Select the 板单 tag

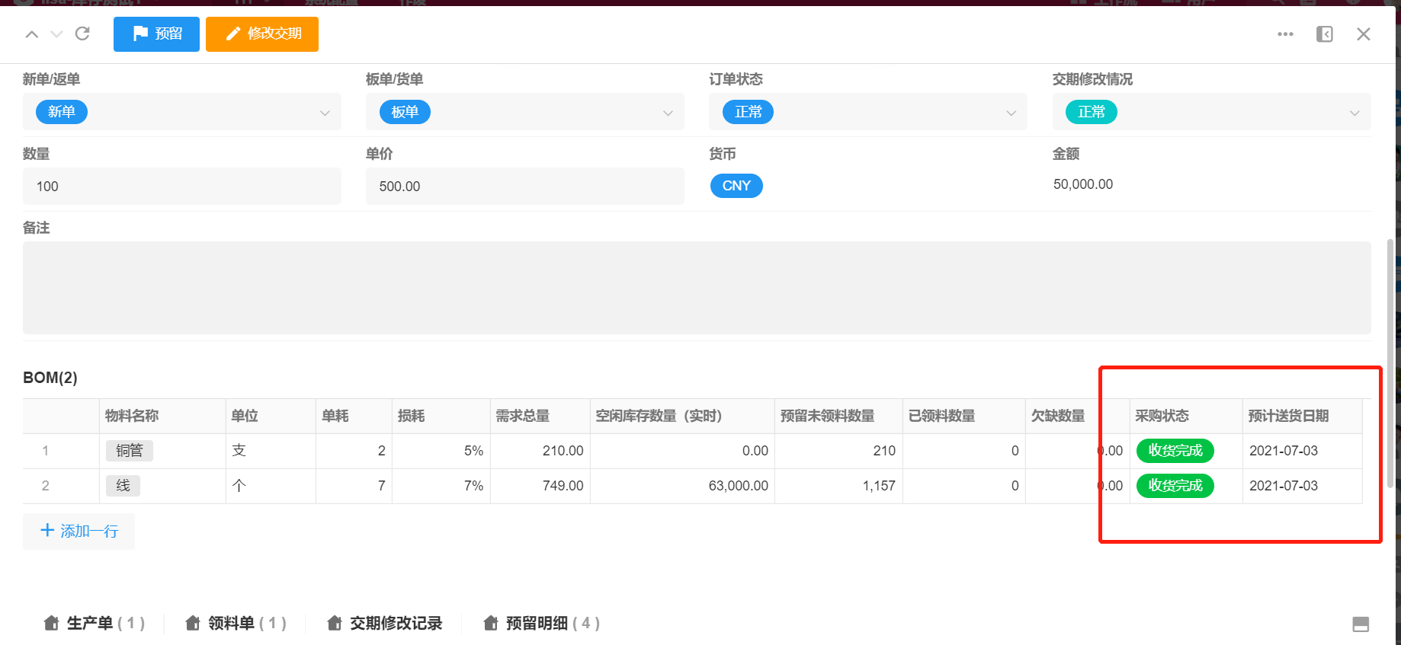(x=405, y=112)
